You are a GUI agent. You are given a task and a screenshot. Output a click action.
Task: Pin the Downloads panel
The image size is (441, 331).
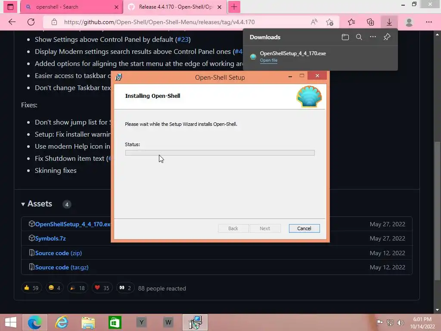387,37
